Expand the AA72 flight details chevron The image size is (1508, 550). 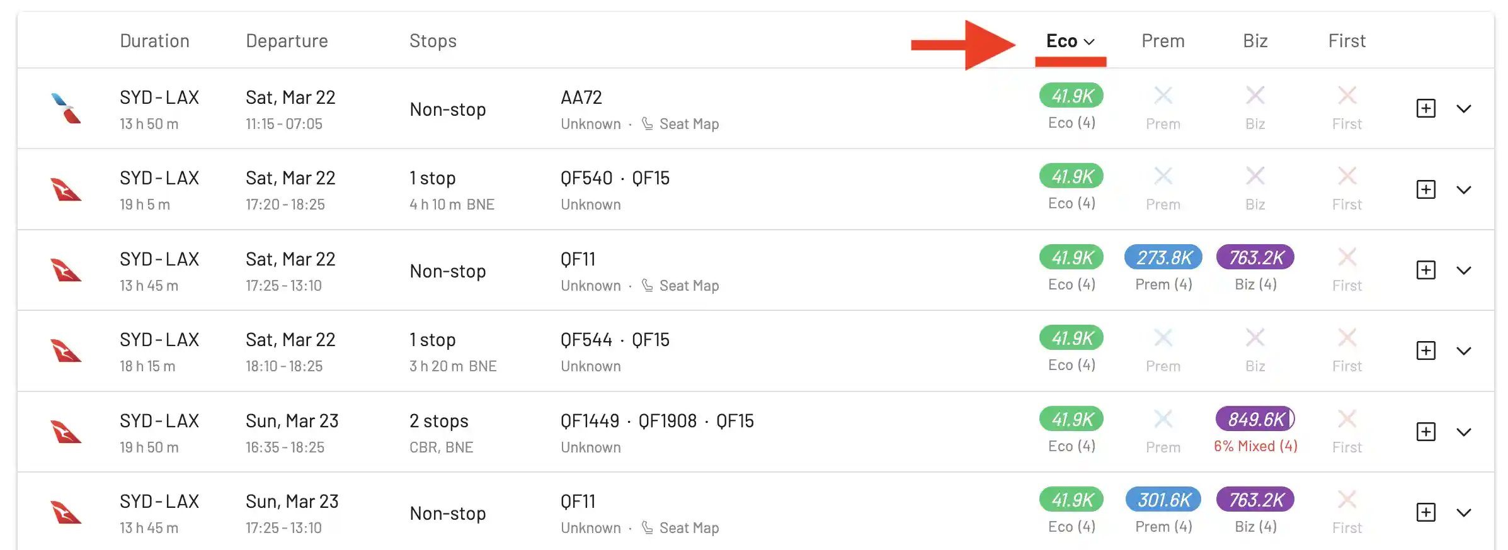tap(1464, 109)
